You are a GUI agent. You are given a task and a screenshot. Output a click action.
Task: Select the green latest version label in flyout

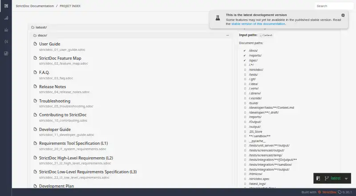tap(336, 178)
